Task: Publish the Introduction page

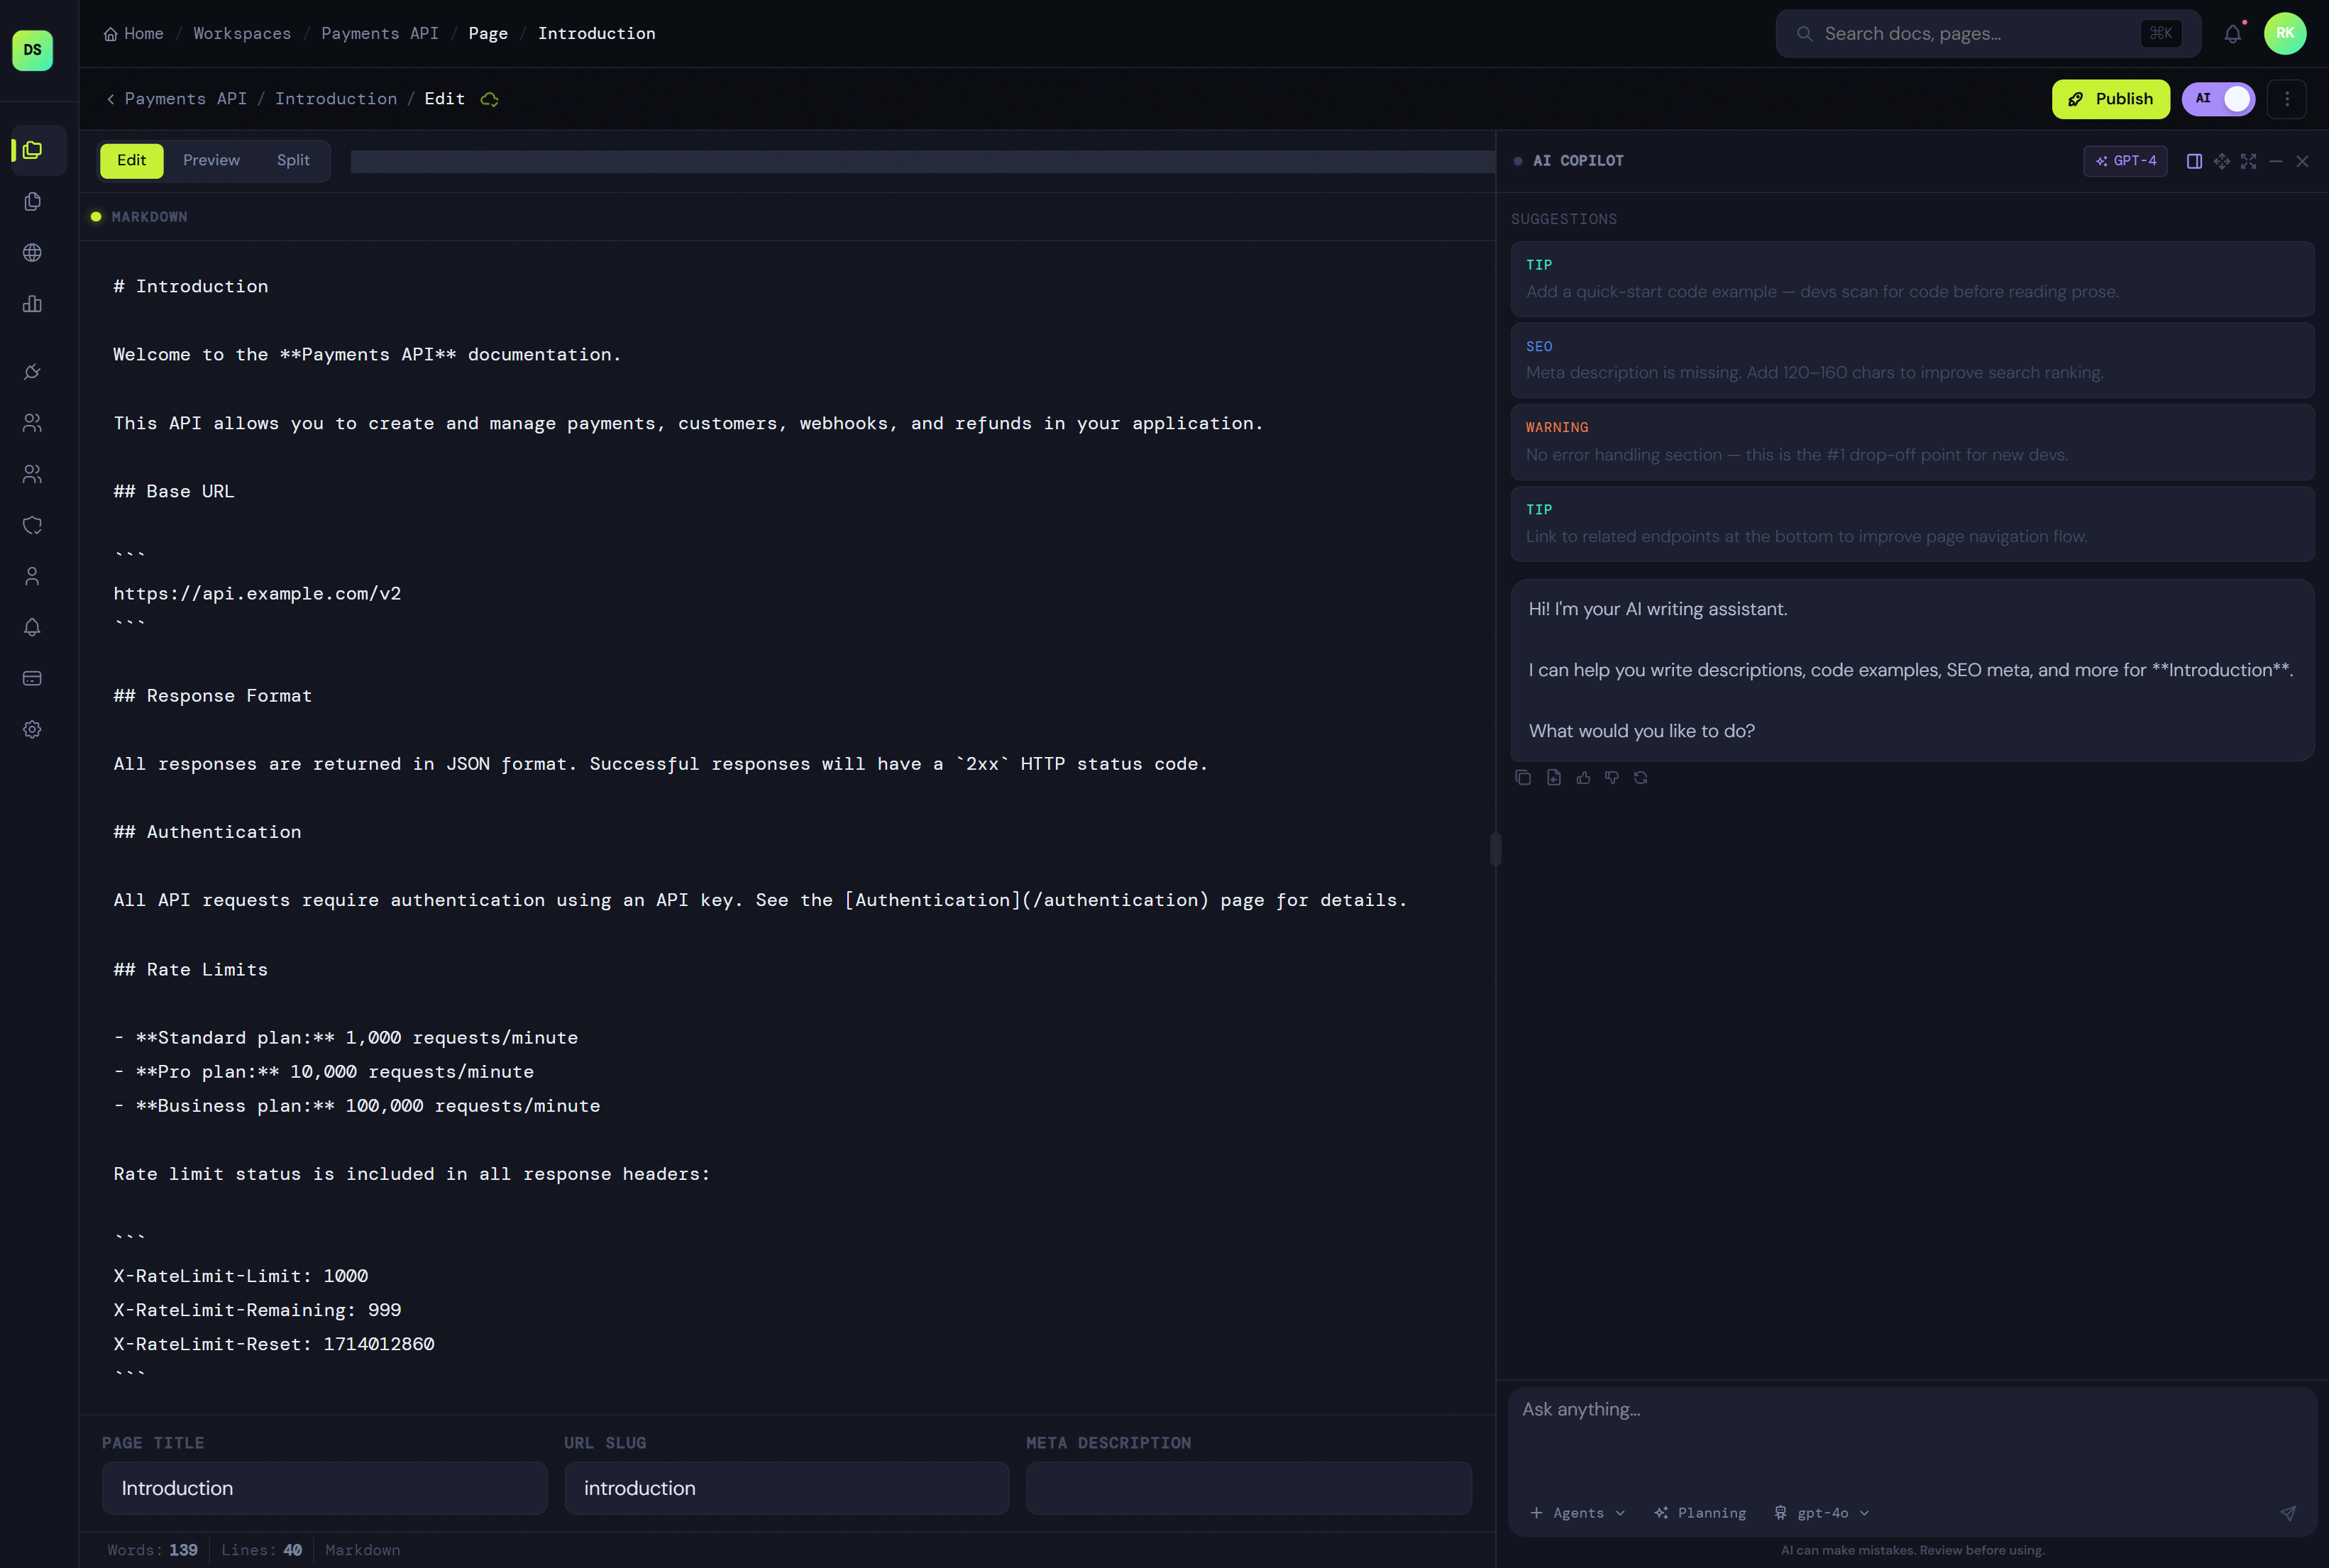Action: coord(2110,99)
